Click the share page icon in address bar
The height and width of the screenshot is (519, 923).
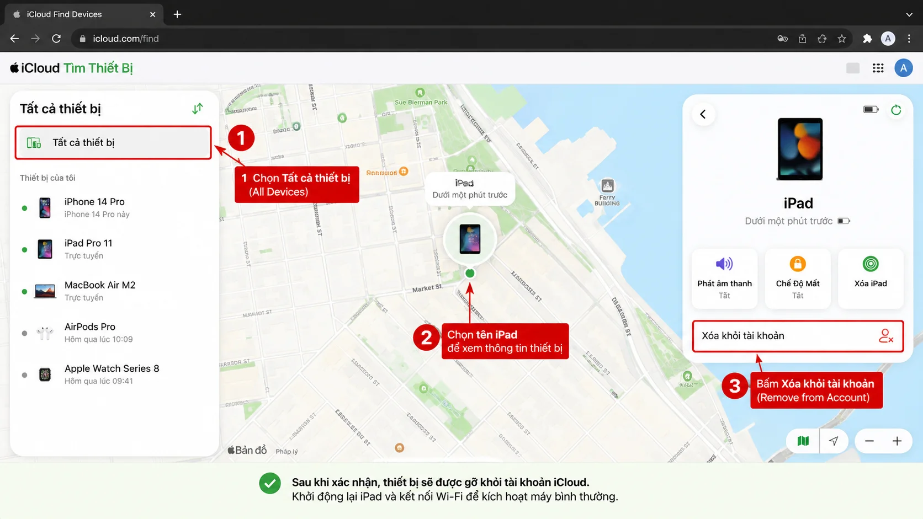[x=802, y=39]
